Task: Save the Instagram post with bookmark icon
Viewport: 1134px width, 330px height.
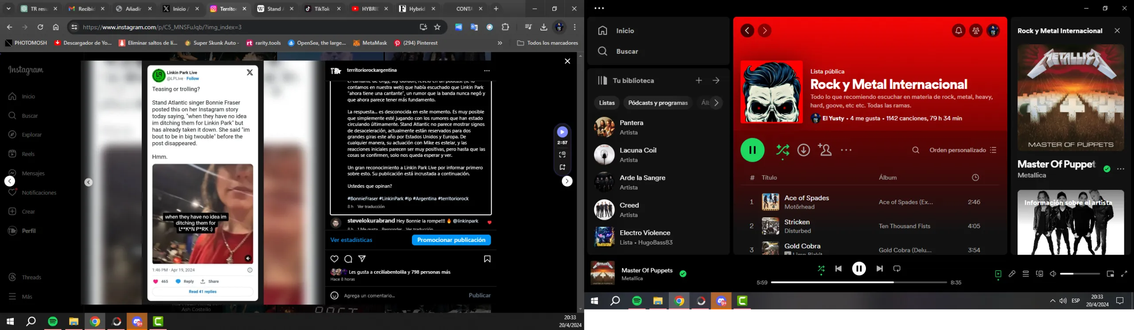Action: pos(487,259)
